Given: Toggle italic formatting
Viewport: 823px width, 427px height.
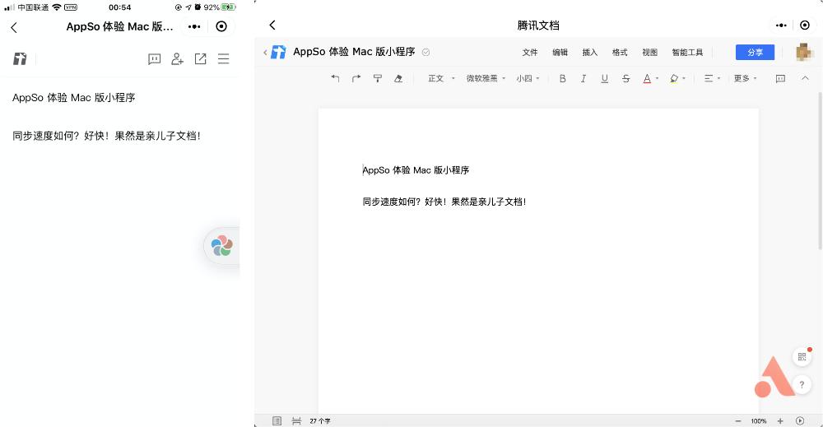Looking at the screenshot, I should pos(584,79).
